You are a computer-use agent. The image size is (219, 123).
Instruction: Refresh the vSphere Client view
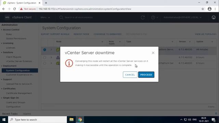143,17
